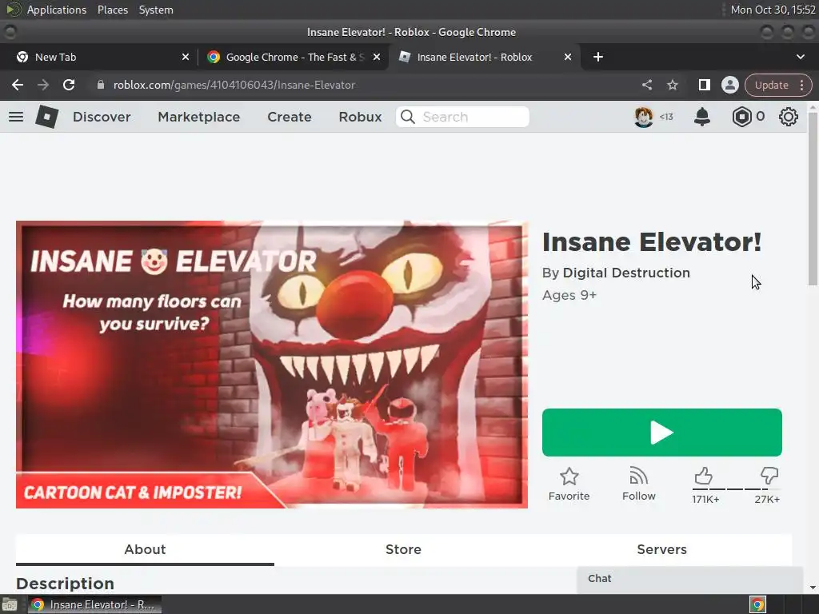The height and width of the screenshot is (614, 819).
Task: Focus the Roblox Search field
Action: 462,117
